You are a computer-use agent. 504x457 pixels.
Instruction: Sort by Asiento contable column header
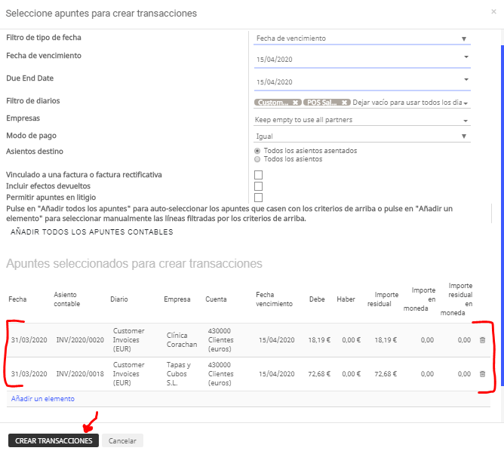click(67, 299)
